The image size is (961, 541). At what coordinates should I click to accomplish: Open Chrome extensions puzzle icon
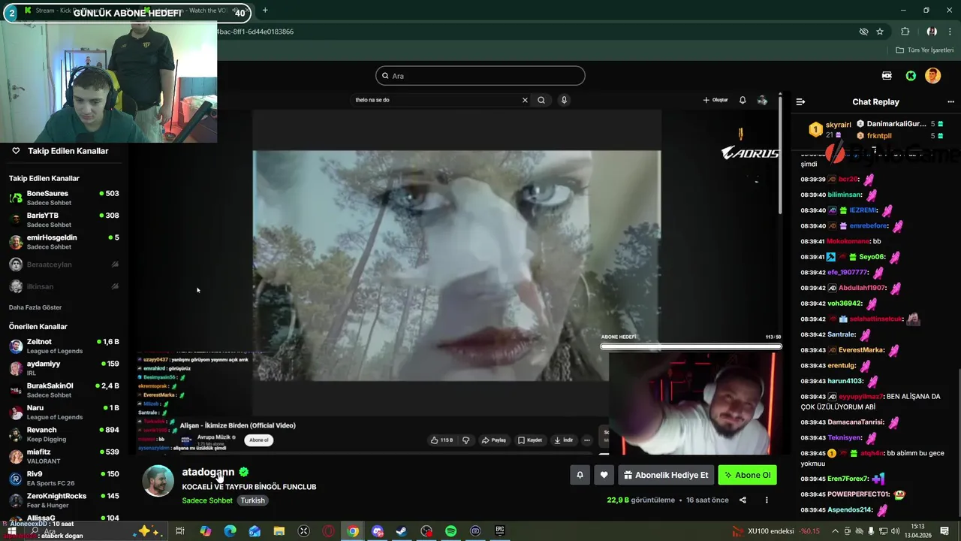pyautogui.click(x=905, y=32)
